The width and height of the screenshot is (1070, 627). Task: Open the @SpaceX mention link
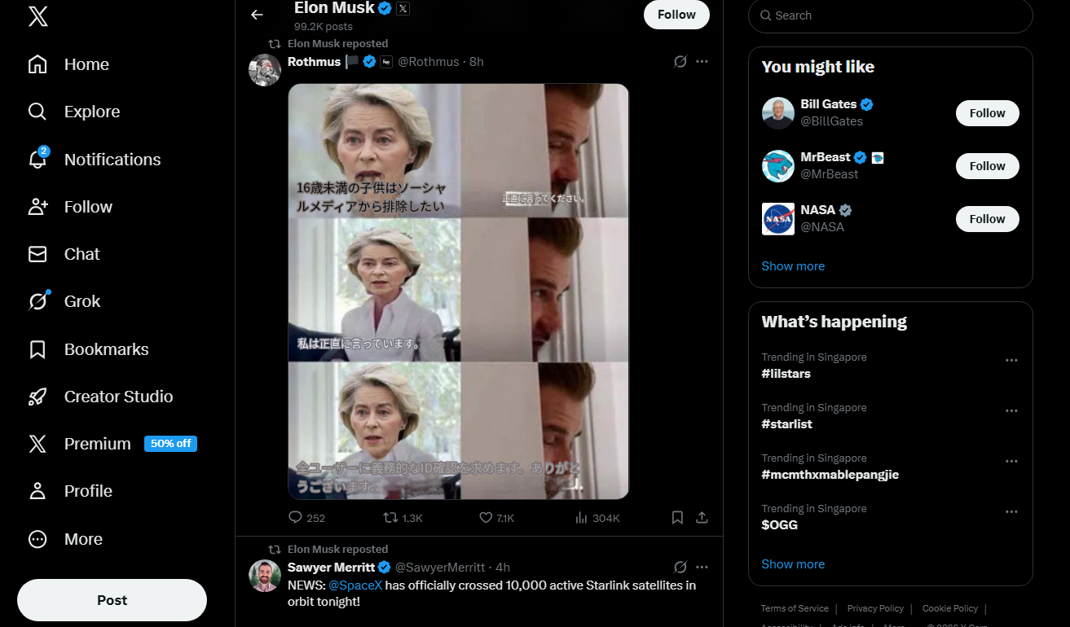pyautogui.click(x=355, y=585)
